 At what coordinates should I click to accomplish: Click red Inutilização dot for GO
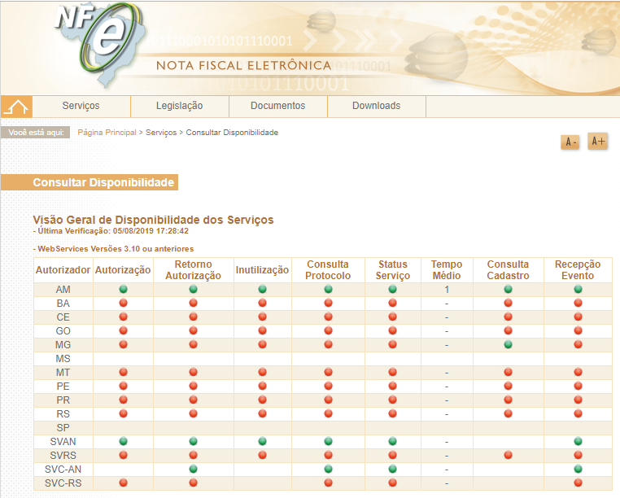coord(263,330)
